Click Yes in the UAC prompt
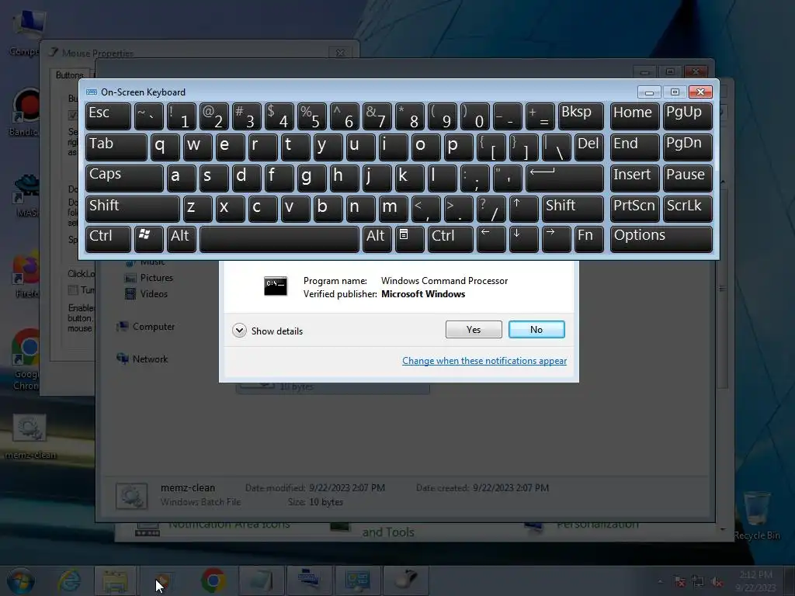 tap(474, 329)
